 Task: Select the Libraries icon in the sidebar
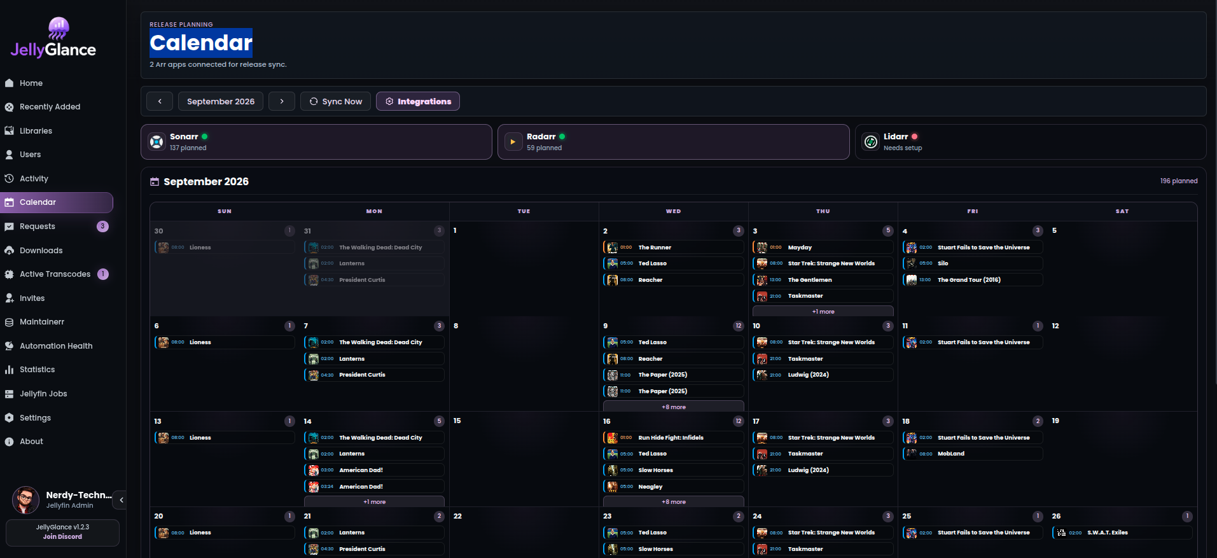point(10,131)
